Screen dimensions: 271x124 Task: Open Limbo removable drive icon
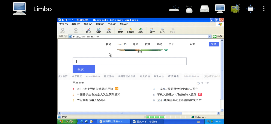[205, 9]
